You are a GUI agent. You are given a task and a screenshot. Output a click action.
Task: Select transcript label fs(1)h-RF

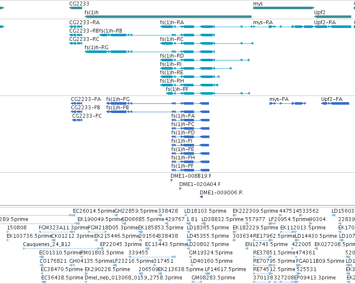[x=177, y=89]
